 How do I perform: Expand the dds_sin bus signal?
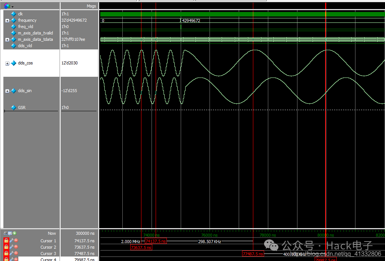pyautogui.click(x=7, y=91)
